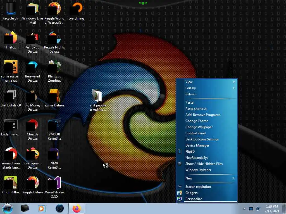
Task: Expand the Sort by submenu
Action: pos(207,88)
